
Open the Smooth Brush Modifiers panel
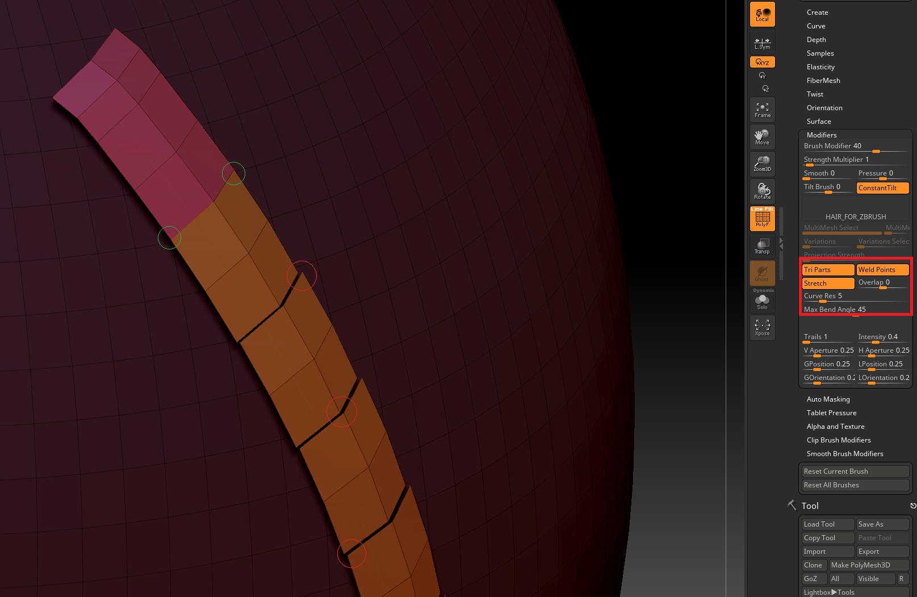(845, 453)
